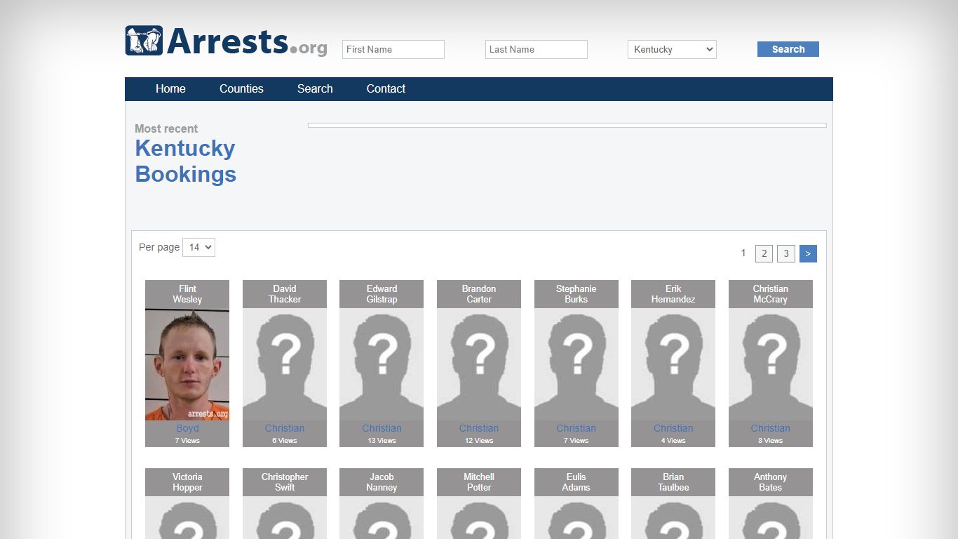The width and height of the screenshot is (958, 539).
Task: Open Jacob Nanney's booking card
Action: (x=382, y=503)
